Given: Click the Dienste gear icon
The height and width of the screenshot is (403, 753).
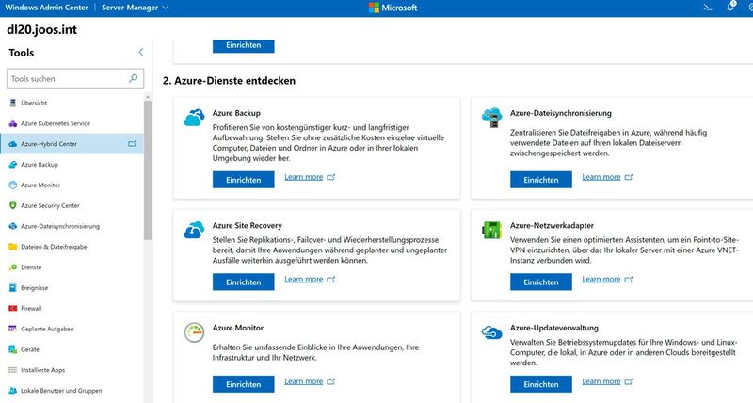Looking at the screenshot, I should [x=13, y=267].
